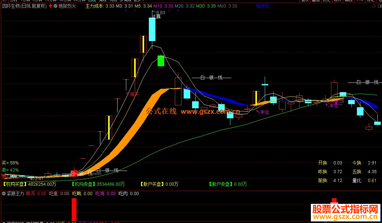Click the magenta M10: 3.33 label
This screenshot has height=223, width=382.
(163, 6)
